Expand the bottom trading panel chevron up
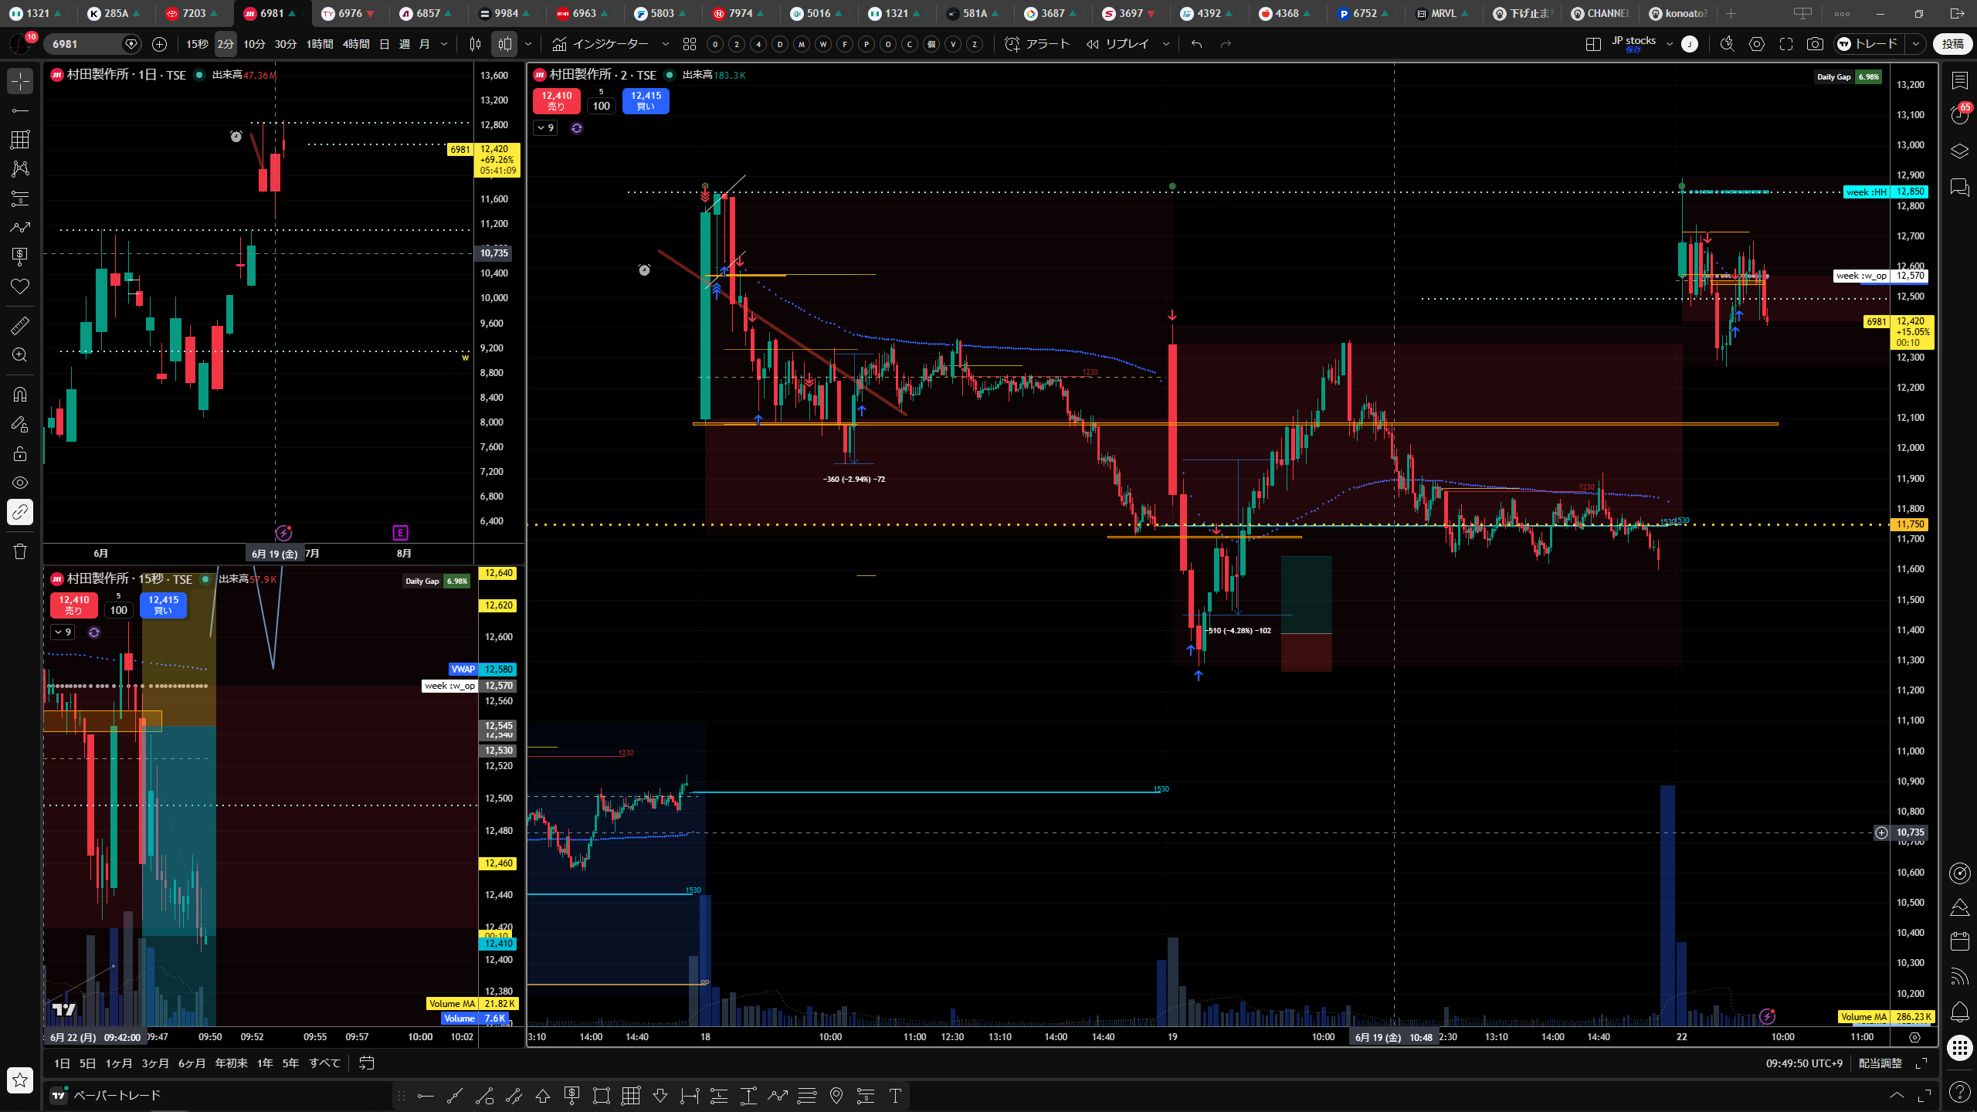 pos(1897,1095)
